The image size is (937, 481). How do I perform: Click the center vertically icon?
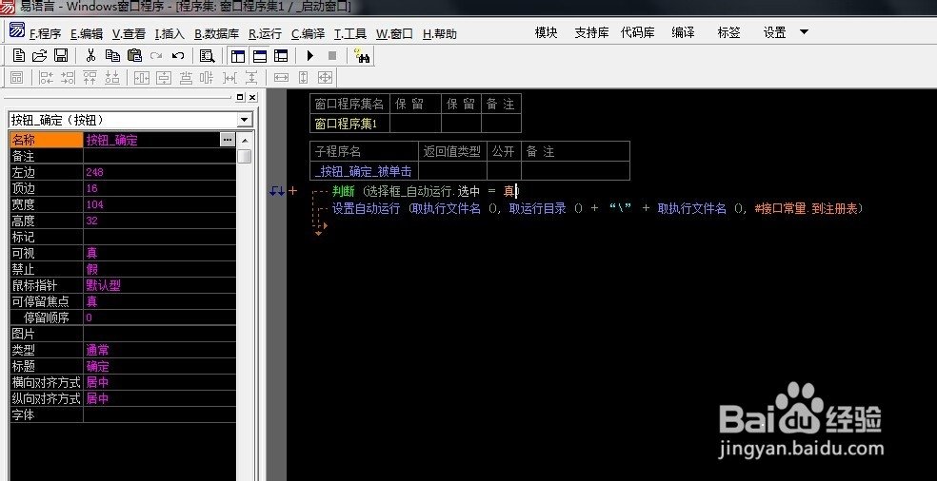click(163, 78)
